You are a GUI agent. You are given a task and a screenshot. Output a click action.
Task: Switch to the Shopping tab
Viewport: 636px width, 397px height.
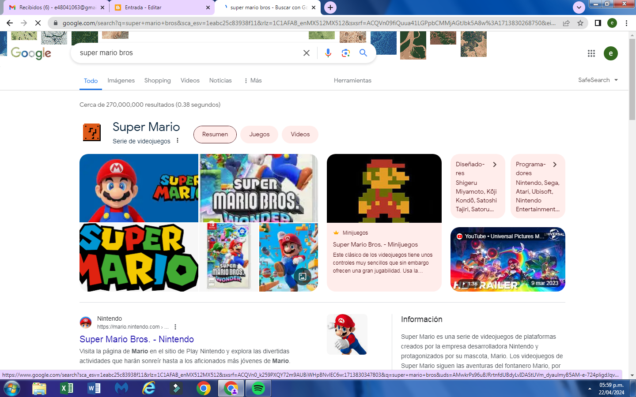pos(157,80)
